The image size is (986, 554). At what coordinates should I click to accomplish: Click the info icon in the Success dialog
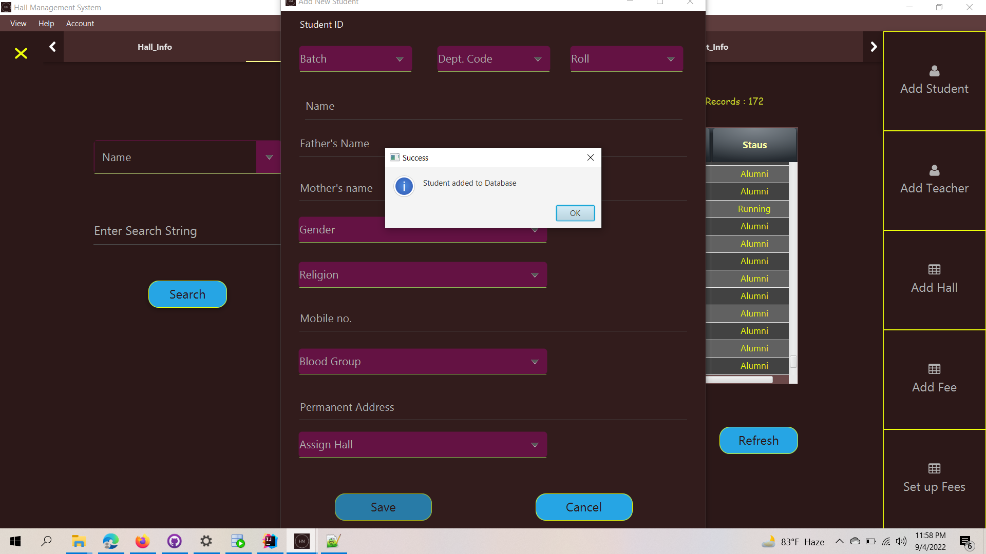point(404,186)
